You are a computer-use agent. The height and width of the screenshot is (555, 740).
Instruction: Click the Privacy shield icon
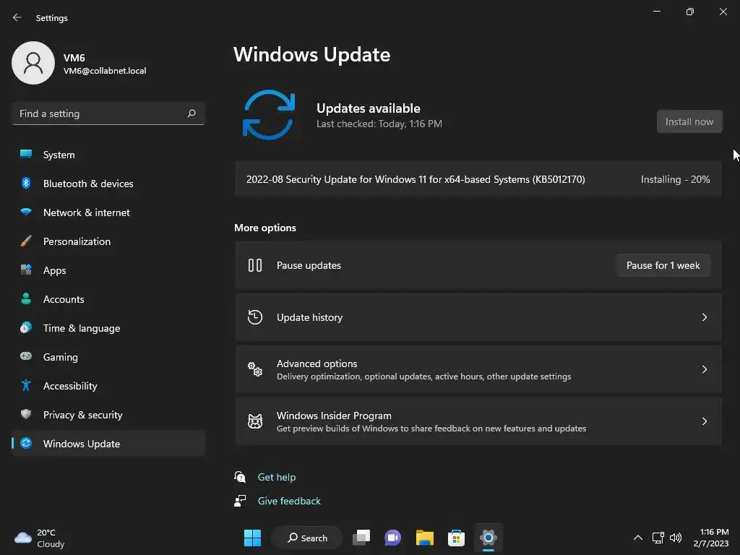(26, 414)
